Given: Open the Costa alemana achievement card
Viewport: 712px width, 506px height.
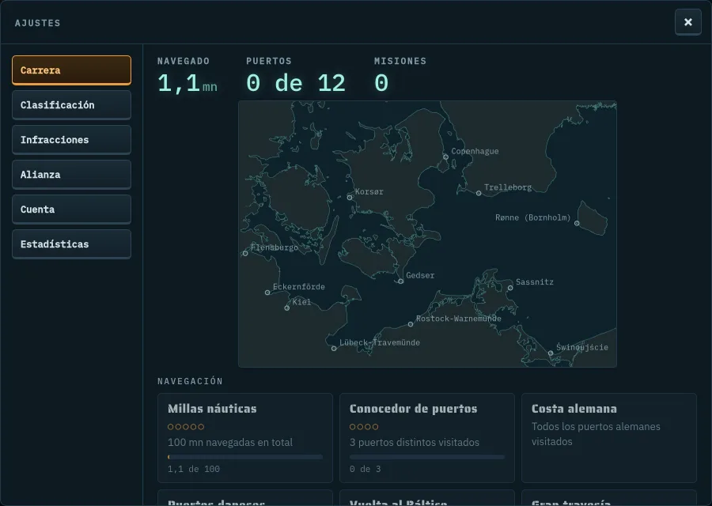Looking at the screenshot, I should click(609, 438).
